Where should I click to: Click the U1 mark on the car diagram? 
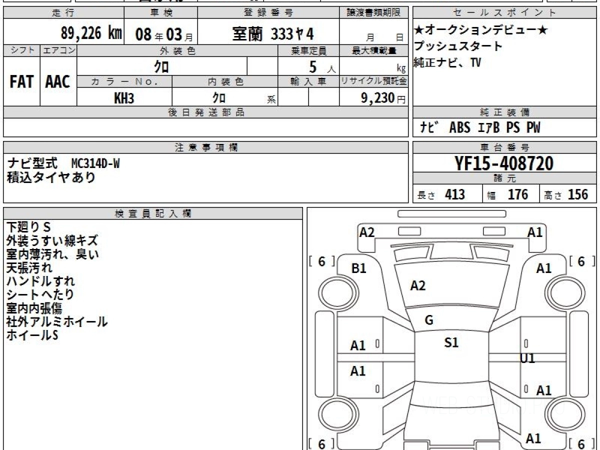tap(527, 358)
